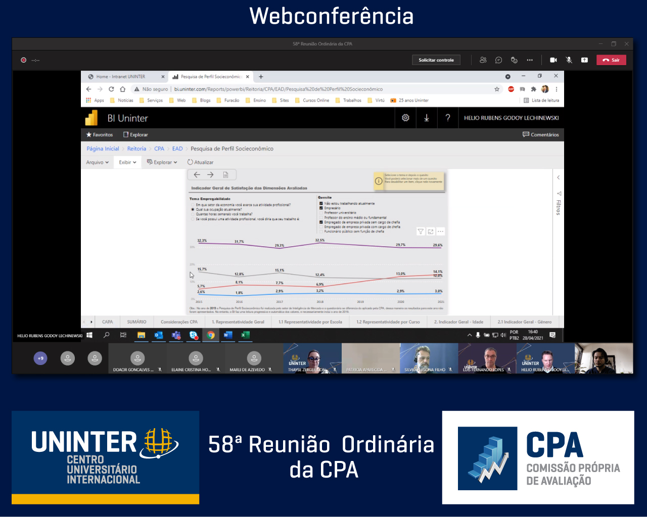The height and width of the screenshot is (517, 647).
Task: Click the Excel icon in Windows taskbar
Action: click(245, 335)
